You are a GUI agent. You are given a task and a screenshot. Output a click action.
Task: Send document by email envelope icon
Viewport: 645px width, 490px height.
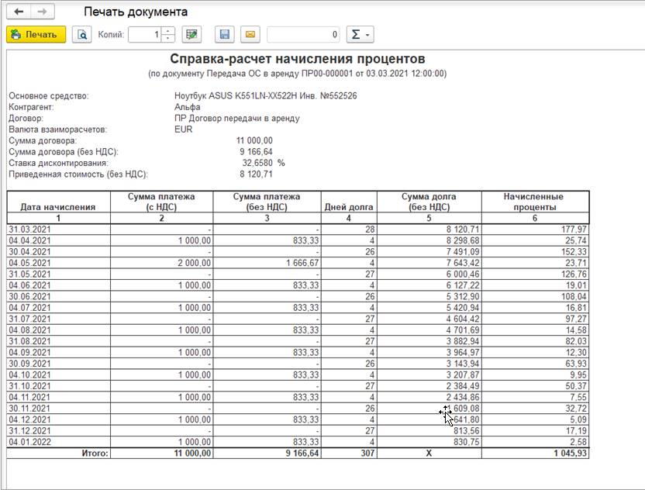(250, 35)
